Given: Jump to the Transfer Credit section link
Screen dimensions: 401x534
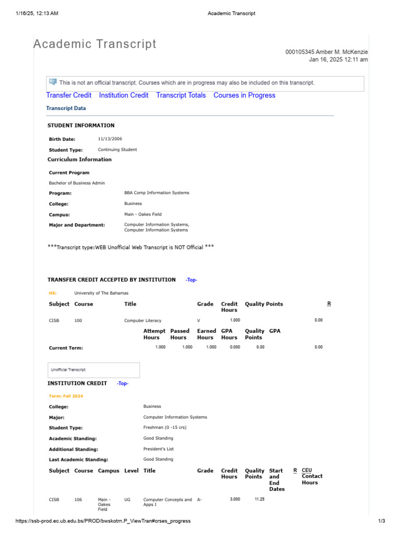Looking at the screenshot, I should click(x=69, y=95).
